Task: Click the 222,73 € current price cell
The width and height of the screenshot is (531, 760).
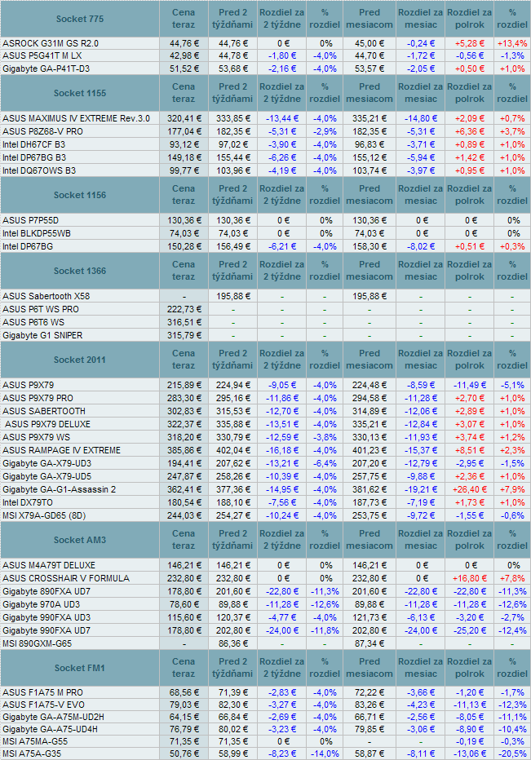Action: pos(184,309)
